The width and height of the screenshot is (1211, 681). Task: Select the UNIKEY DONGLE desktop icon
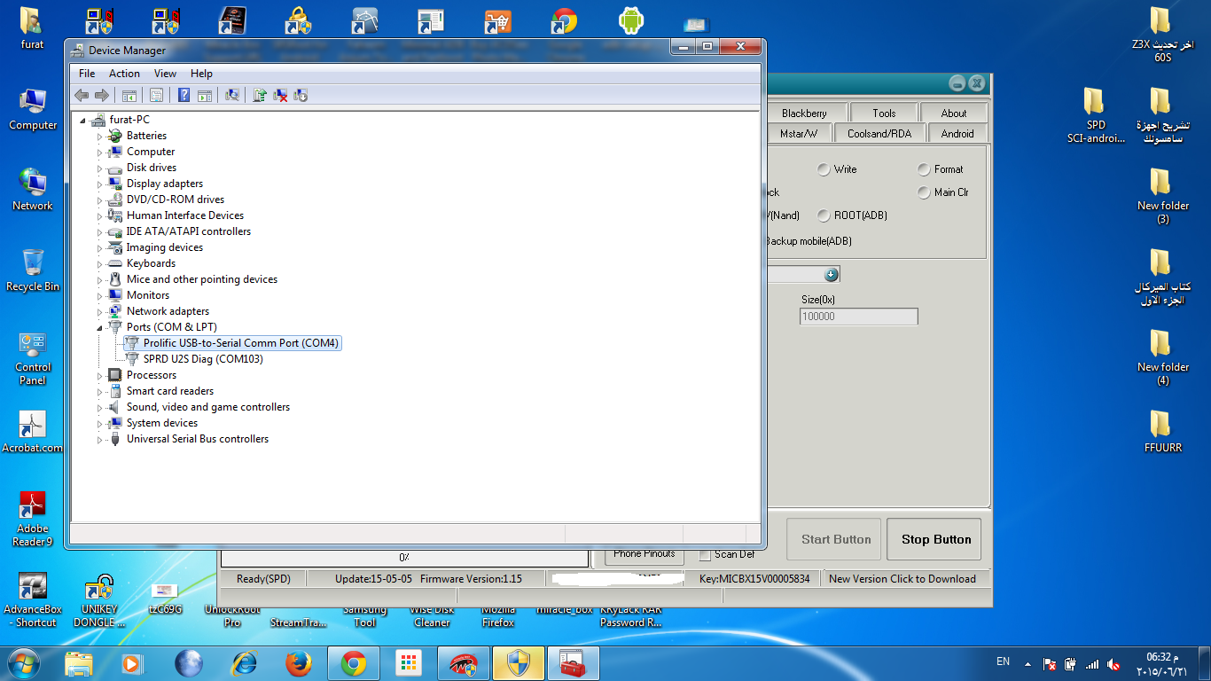coord(98,600)
